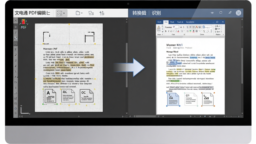
Task: Open the user avatar menu
Action: tap(238, 13)
